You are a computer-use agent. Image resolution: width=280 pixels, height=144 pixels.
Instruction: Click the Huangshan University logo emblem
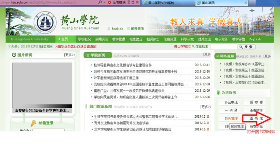(x=45, y=22)
